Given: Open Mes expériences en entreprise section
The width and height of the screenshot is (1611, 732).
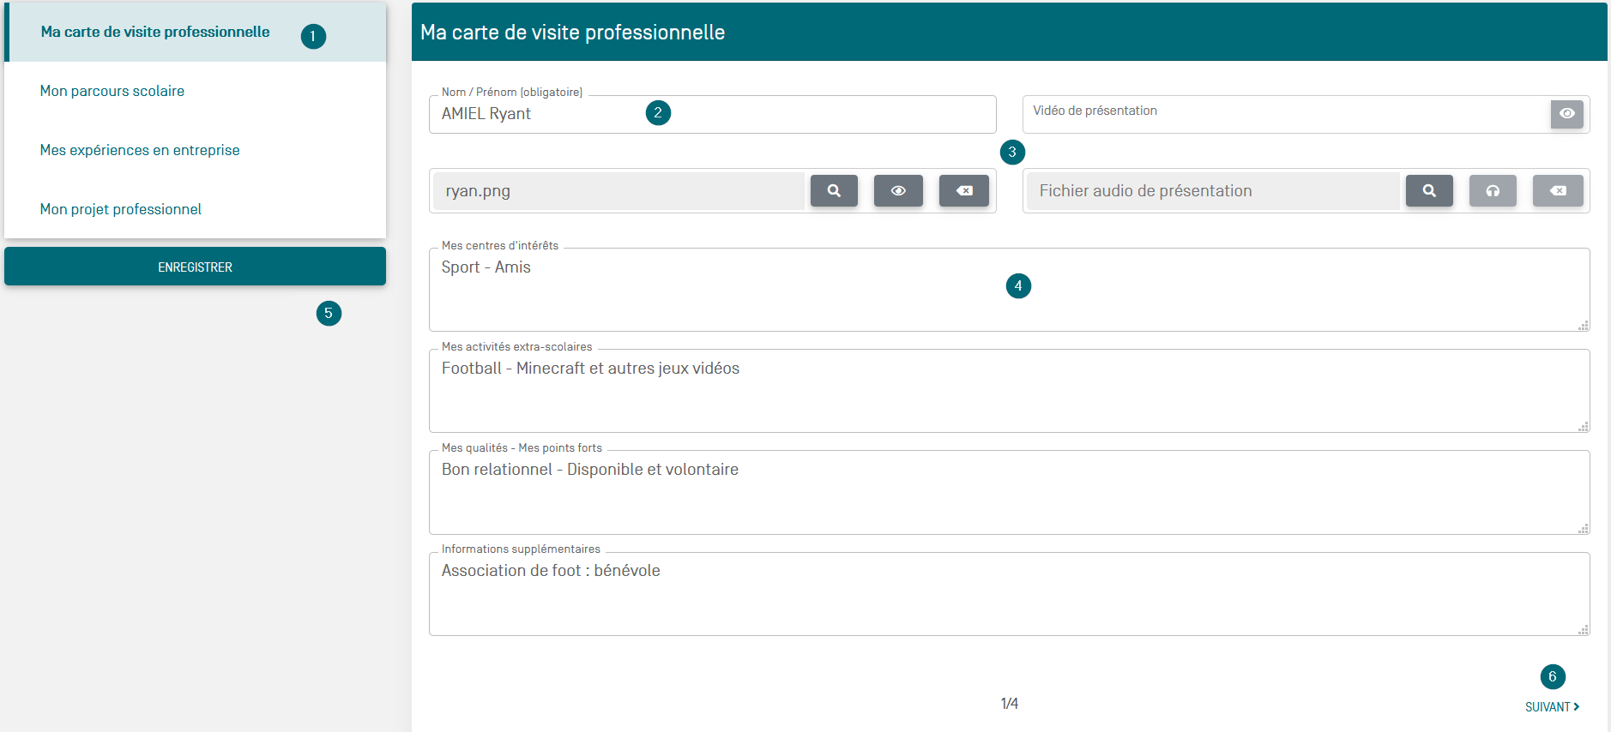Looking at the screenshot, I should point(140,150).
